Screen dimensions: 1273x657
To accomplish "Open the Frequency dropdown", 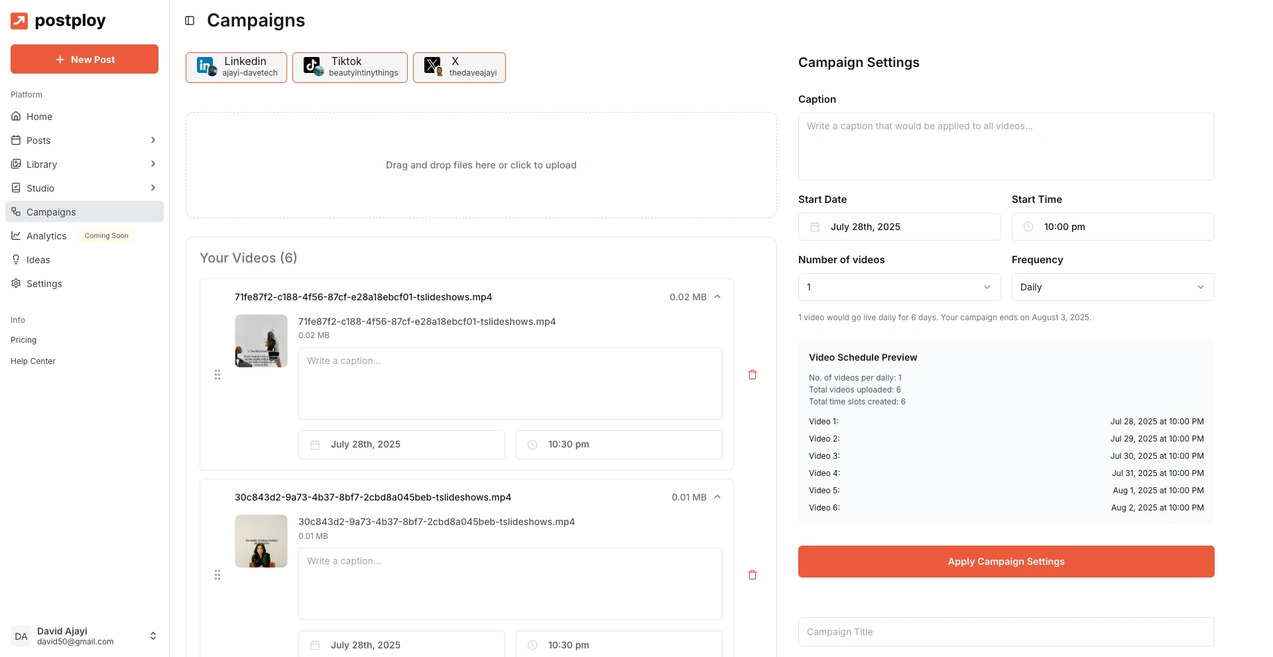I will pos(1112,287).
